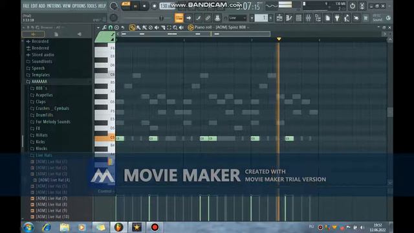
Task: Toggle the Browser view icon
Action: pyautogui.click(x=318, y=18)
